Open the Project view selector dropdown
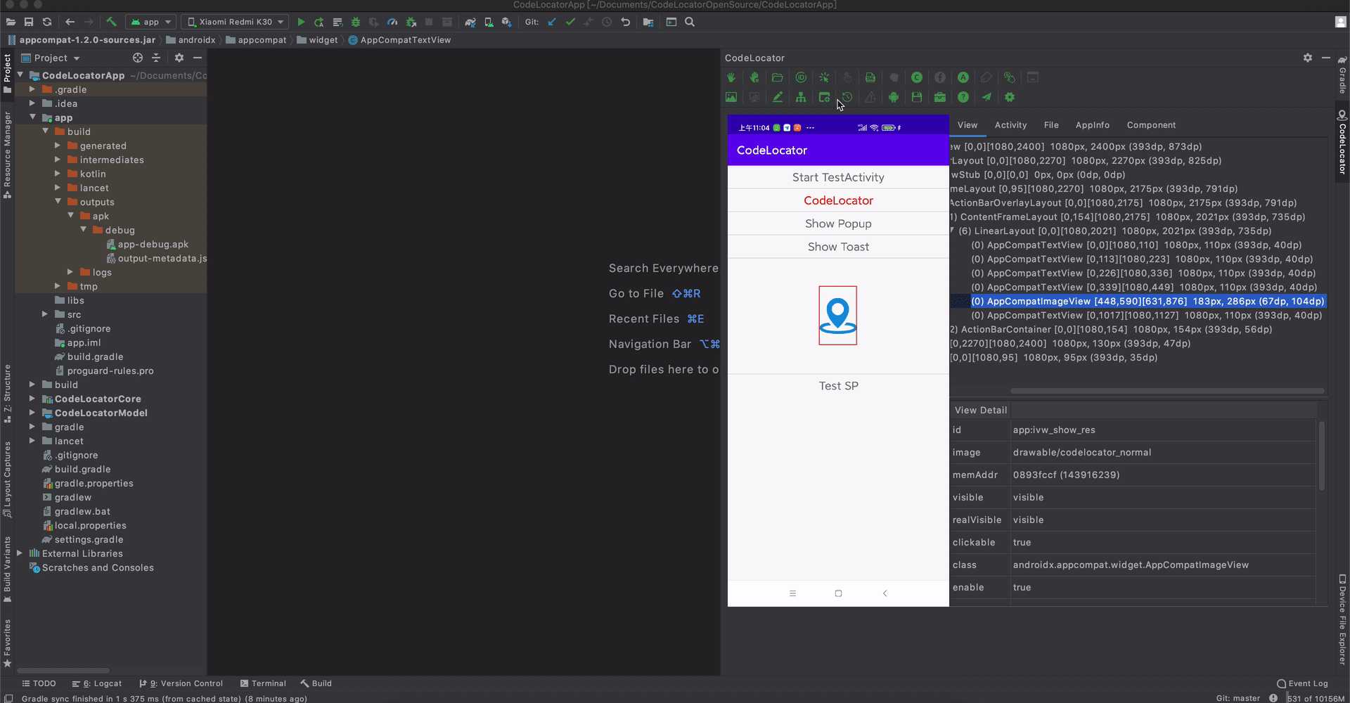Screen dimensions: 1350x703 tap(51, 58)
